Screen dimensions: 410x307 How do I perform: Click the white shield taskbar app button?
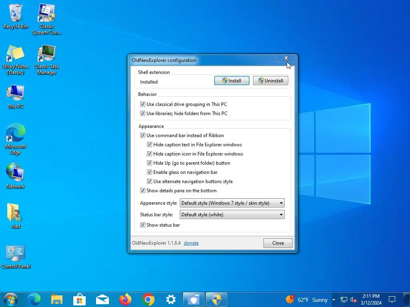pyautogui.click(x=194, y=299)
